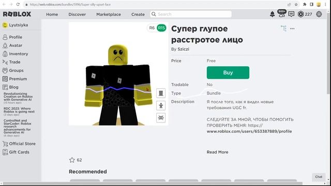Open notifications bell icon
This screenshot has width=331, height=186.
coord(273,14)
